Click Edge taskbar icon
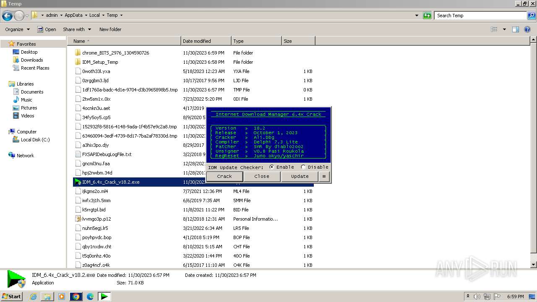This screenshot has width=537, height=302. coord(90,297)
